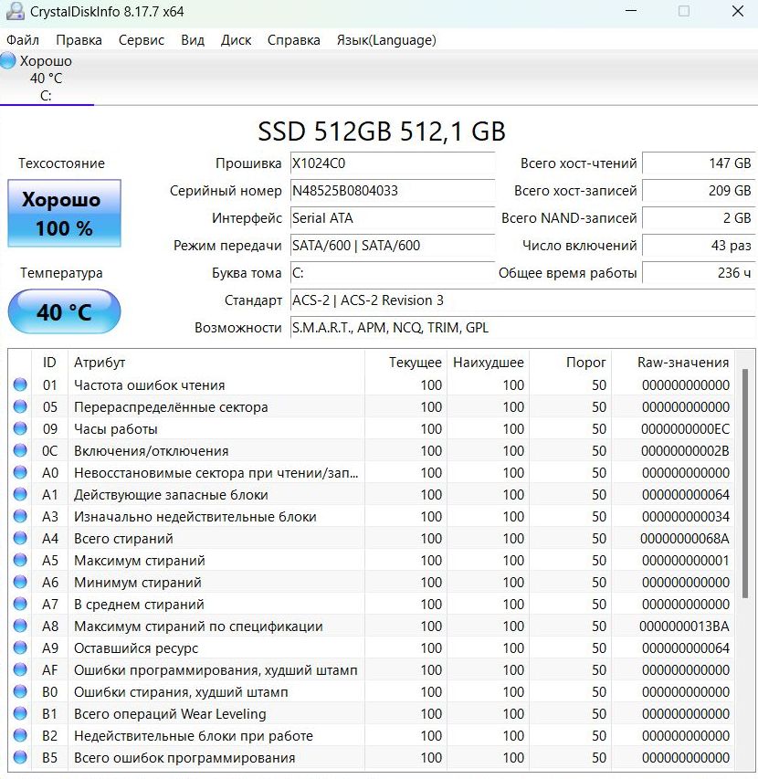758x779 pixels.
Task: Click the Raw-значения column header
Action: (x=682, y=363)
